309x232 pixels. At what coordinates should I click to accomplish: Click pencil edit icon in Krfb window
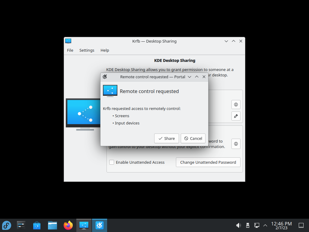point(236,116)
